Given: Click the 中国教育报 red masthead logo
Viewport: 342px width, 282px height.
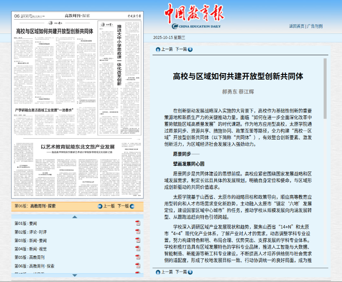Looking at the screenshot, I should coord(194,14).
